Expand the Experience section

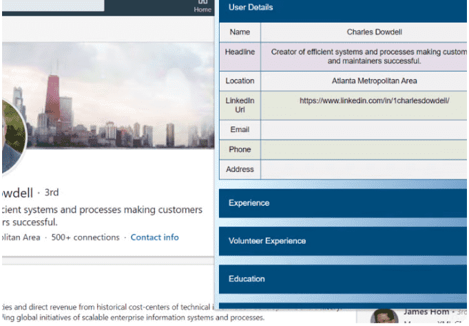(x=343, y=203)
